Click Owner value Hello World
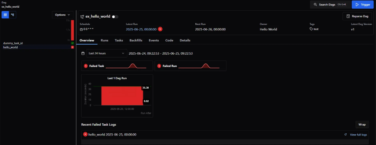 point(268,29)
